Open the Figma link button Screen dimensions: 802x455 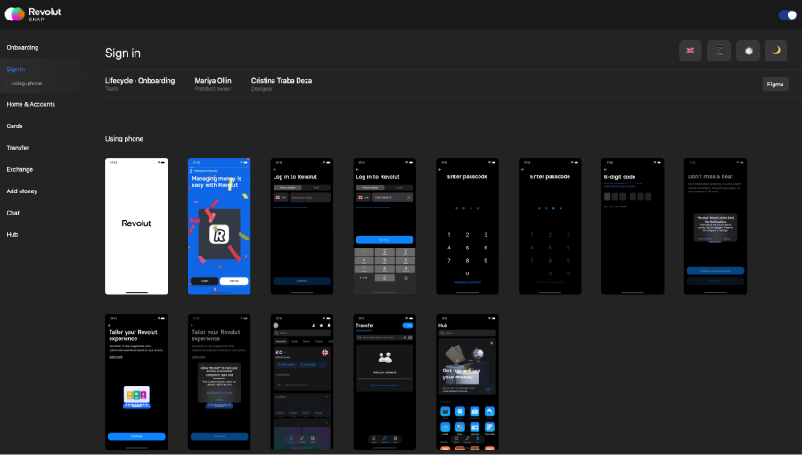775,85
